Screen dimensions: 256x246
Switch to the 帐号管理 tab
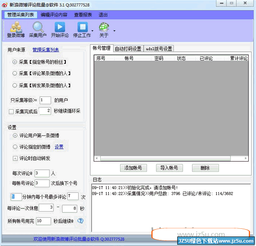click(x=102, y=48)
